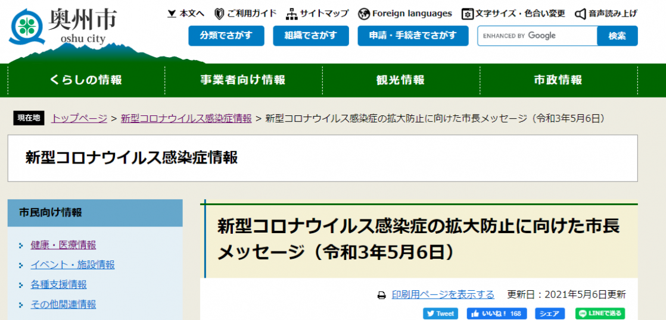666x320 pixels.
Task: Click 印刷用ページを表示する link
Action: (x=443, y=294)
